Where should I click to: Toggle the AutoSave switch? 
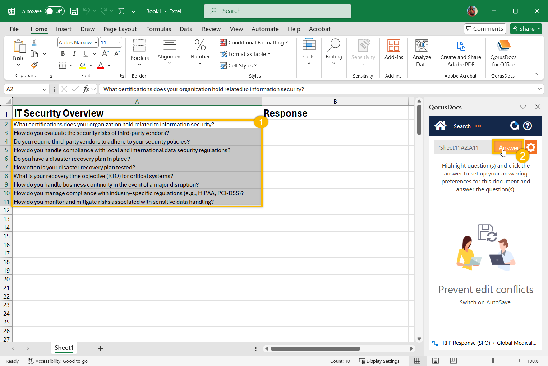tap(55, 11)
